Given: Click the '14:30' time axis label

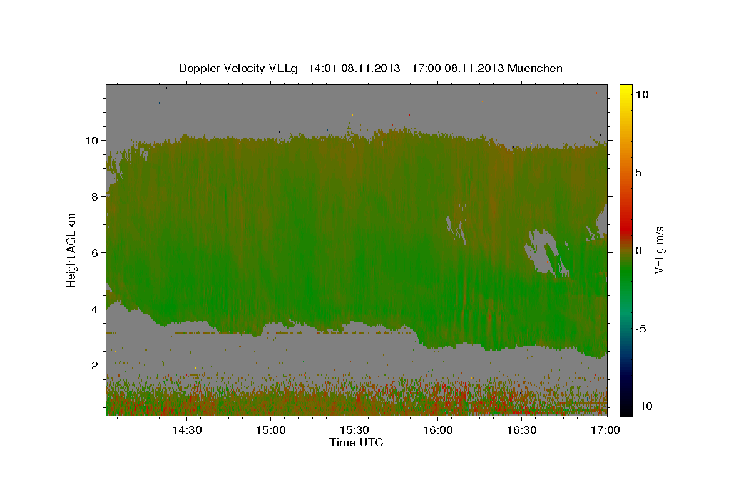Looking at the screenshot, I should (x=186, y=431).
